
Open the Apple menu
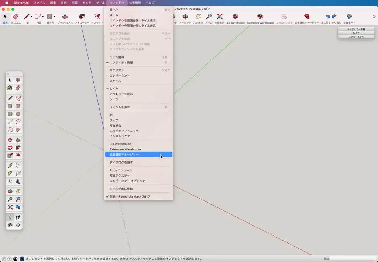(x=7, y=3)
